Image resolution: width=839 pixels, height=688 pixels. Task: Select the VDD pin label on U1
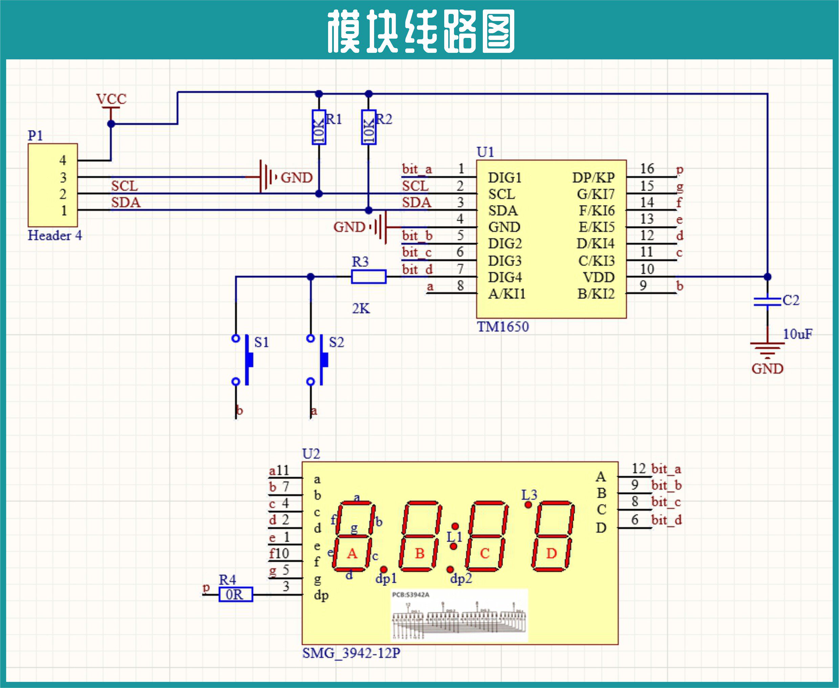pyautogui.click(x=599, y=277)
